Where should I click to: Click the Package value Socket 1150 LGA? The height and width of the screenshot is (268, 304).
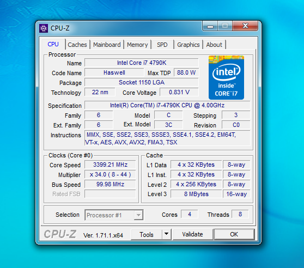tap(142, 82)
